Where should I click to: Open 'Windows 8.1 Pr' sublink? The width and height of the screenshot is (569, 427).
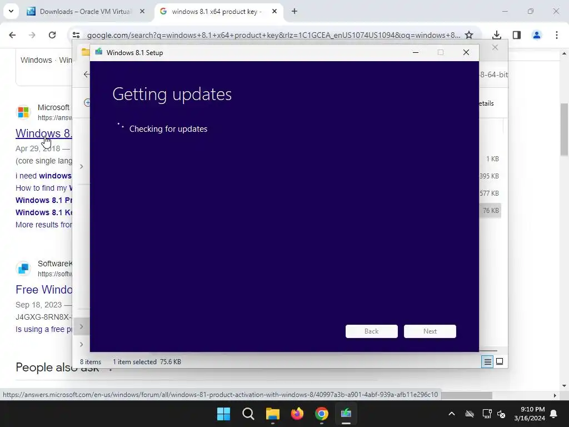click(x=43, y=200)
